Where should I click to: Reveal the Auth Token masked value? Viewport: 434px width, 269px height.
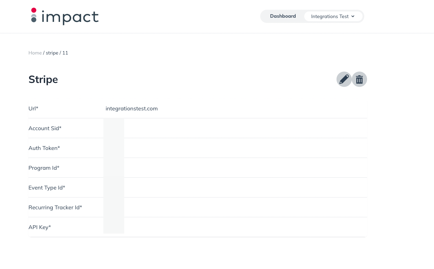[113, 148]
